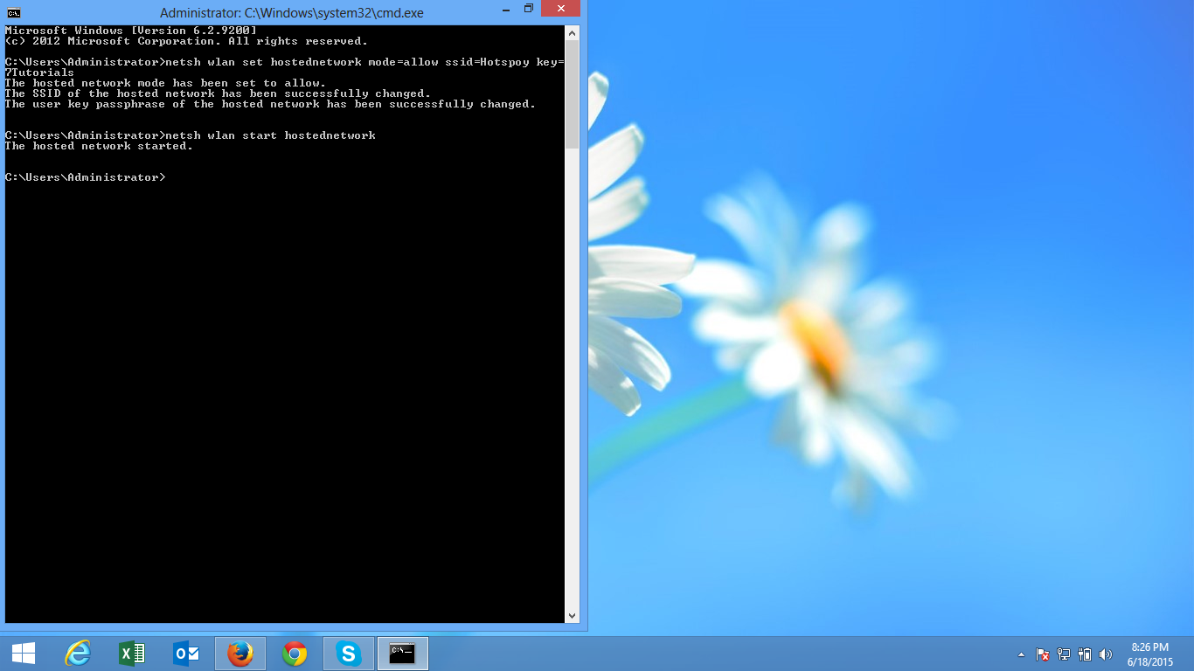This screenshot has height=671, width=1194.
Task: Show hidden tray icons arrow
Action: pos(1021,654)
